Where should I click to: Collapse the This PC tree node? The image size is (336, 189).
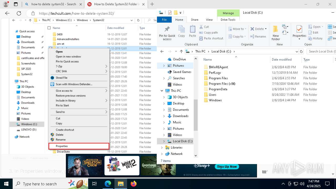162,91
